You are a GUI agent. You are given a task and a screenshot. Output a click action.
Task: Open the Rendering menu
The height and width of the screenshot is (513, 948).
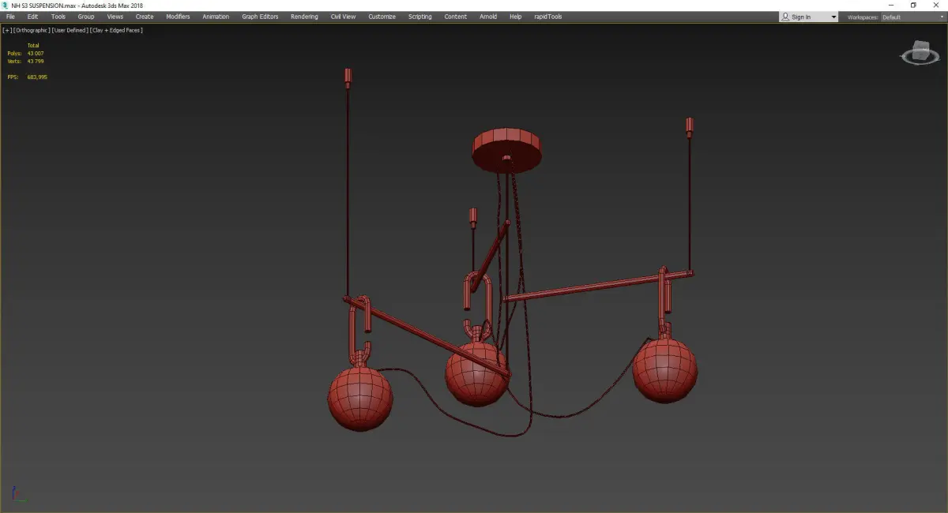(304, 17)
